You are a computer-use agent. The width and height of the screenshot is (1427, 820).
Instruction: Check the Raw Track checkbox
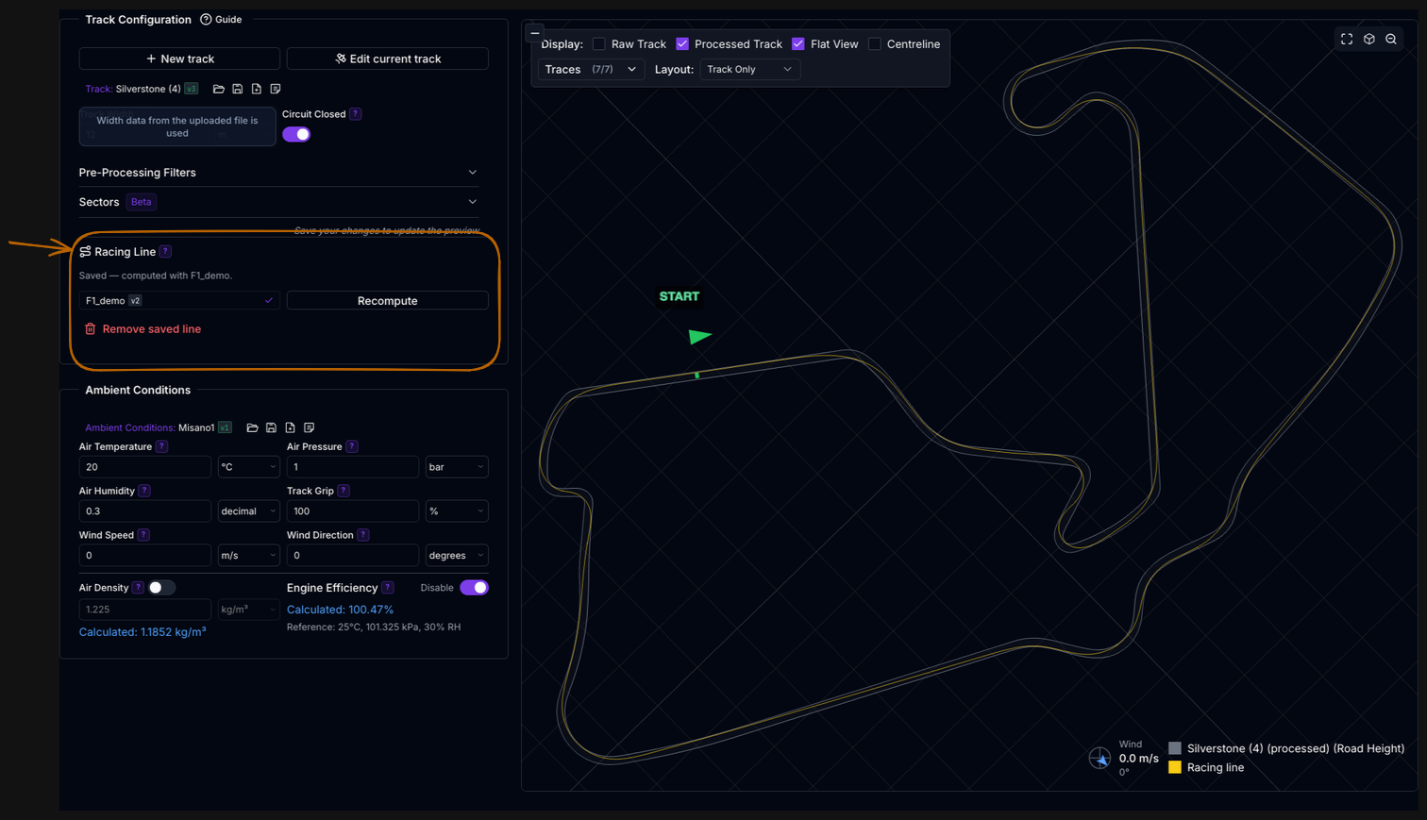pos(598,44)
